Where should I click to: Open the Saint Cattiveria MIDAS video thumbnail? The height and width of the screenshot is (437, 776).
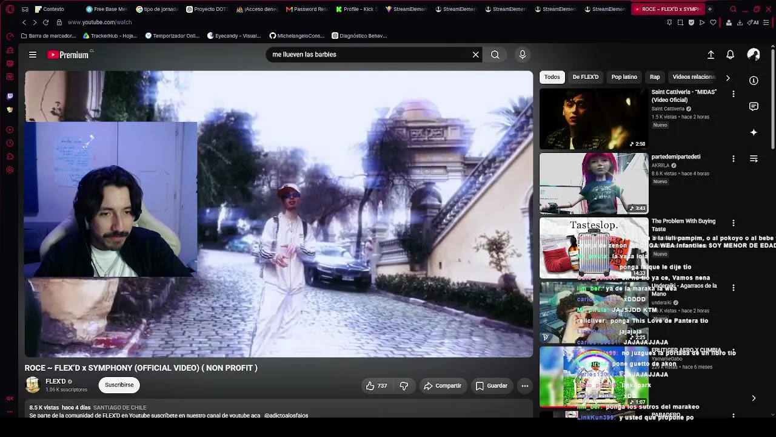click(594, 119)
